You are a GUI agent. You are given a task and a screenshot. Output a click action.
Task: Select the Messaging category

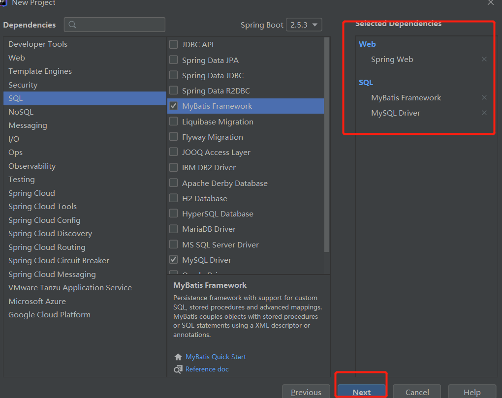click(85, 125)
